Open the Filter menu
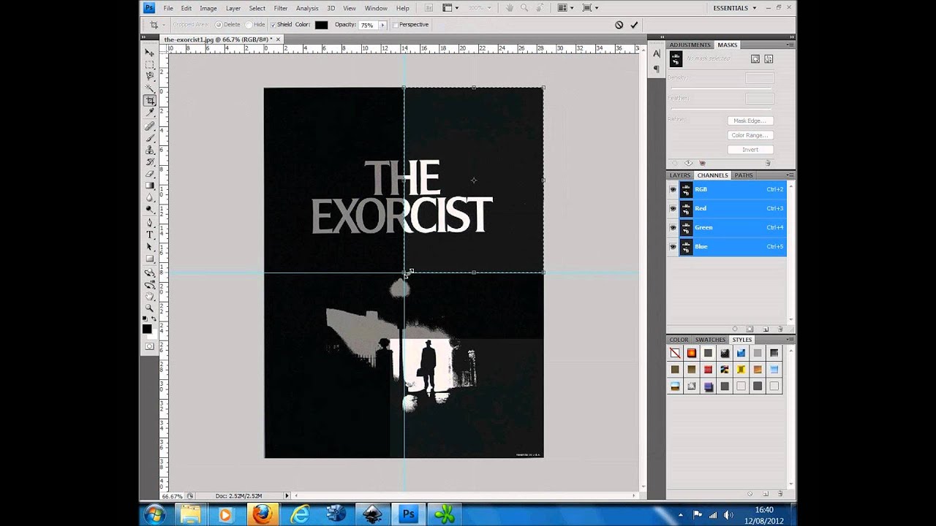Image resolution: width=936 pixels, height=526 pixels. (281, 8)
